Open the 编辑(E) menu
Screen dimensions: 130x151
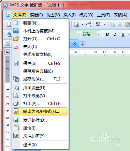(x=36, y=15)
